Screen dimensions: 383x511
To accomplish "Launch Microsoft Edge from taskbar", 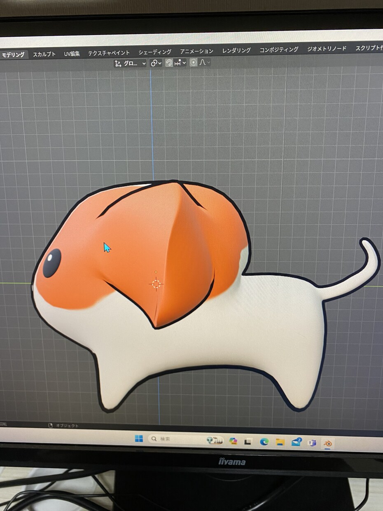I will pos(264,442).
